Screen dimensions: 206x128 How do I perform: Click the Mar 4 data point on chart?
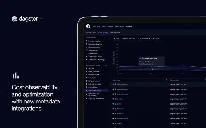point(151,67)
